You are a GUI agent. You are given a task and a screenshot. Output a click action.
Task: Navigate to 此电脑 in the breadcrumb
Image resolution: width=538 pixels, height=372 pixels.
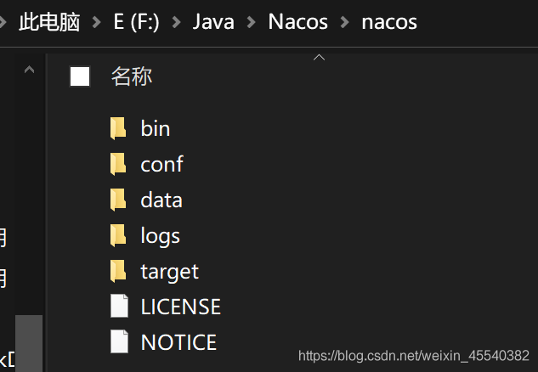49,22
